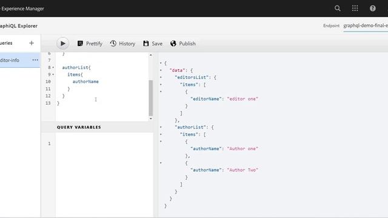Click the Save floppy disk icon

coord(145,44)
